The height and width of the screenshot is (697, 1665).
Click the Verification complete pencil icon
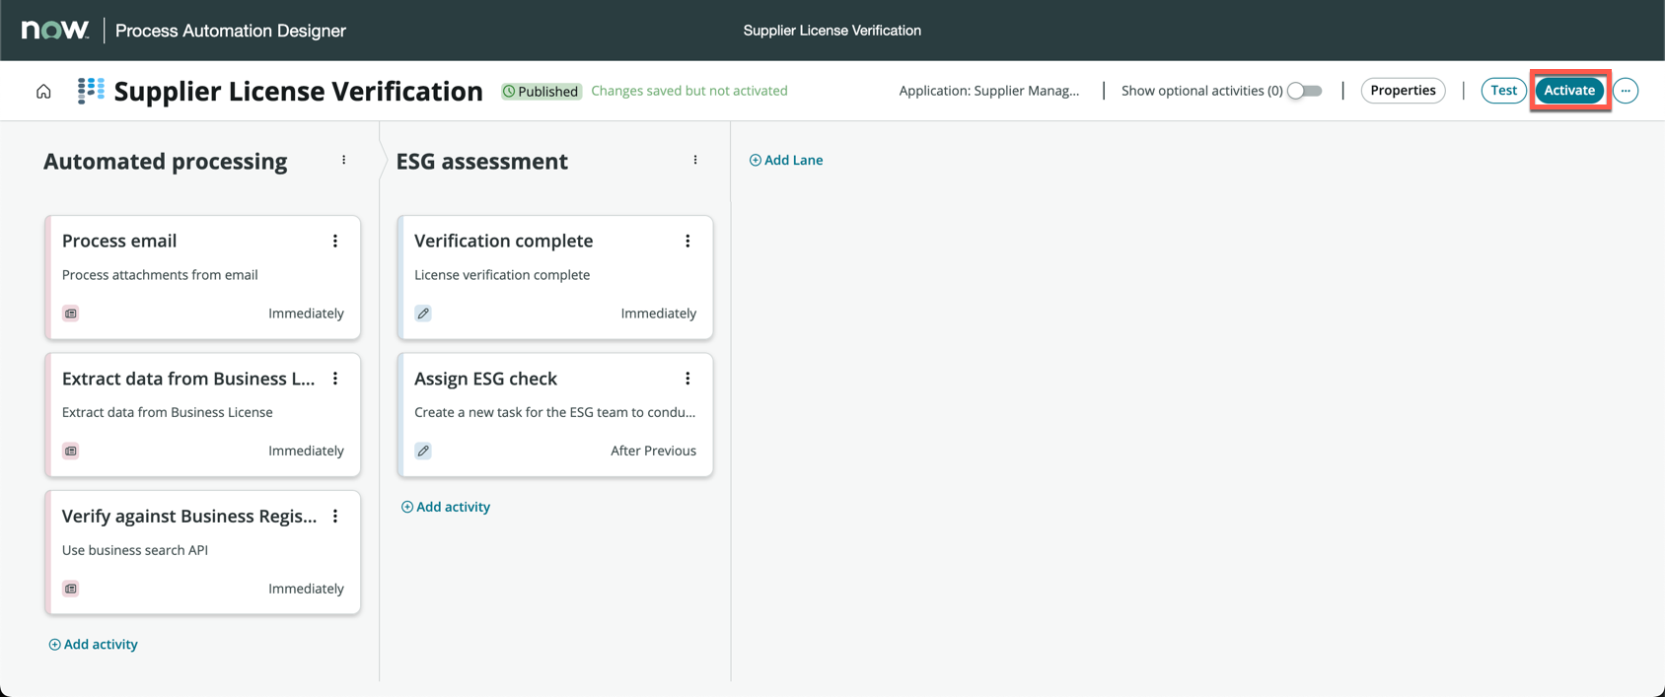tap(423, 314)
